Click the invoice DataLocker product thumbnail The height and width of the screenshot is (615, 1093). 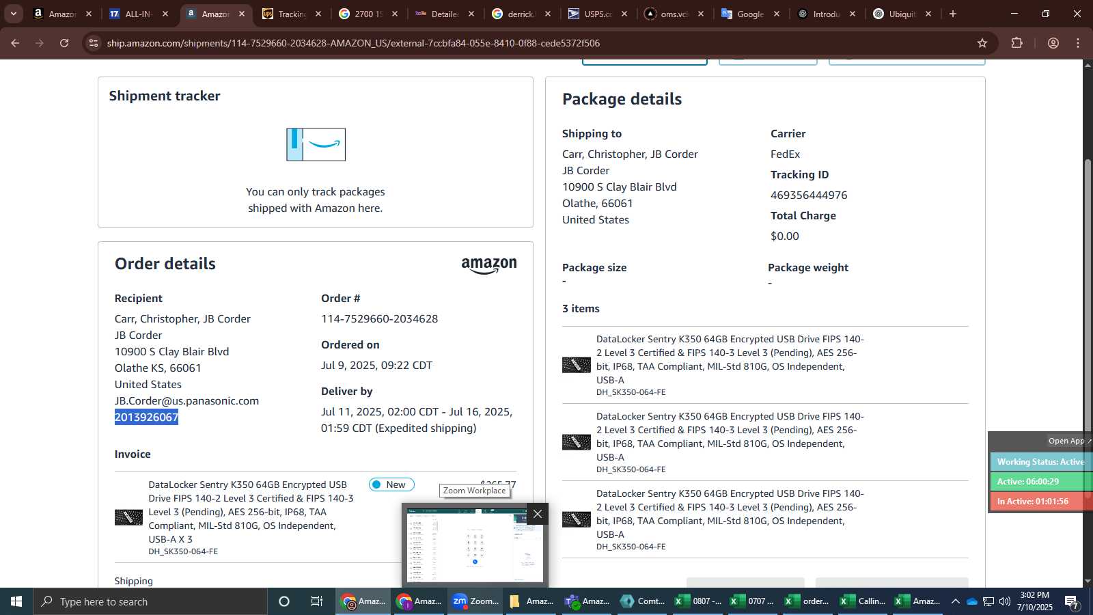click(128, 517)
